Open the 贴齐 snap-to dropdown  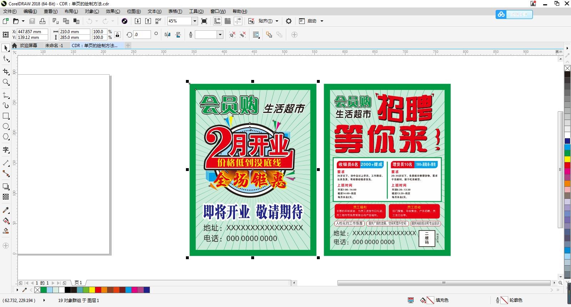tap(277, 21)
